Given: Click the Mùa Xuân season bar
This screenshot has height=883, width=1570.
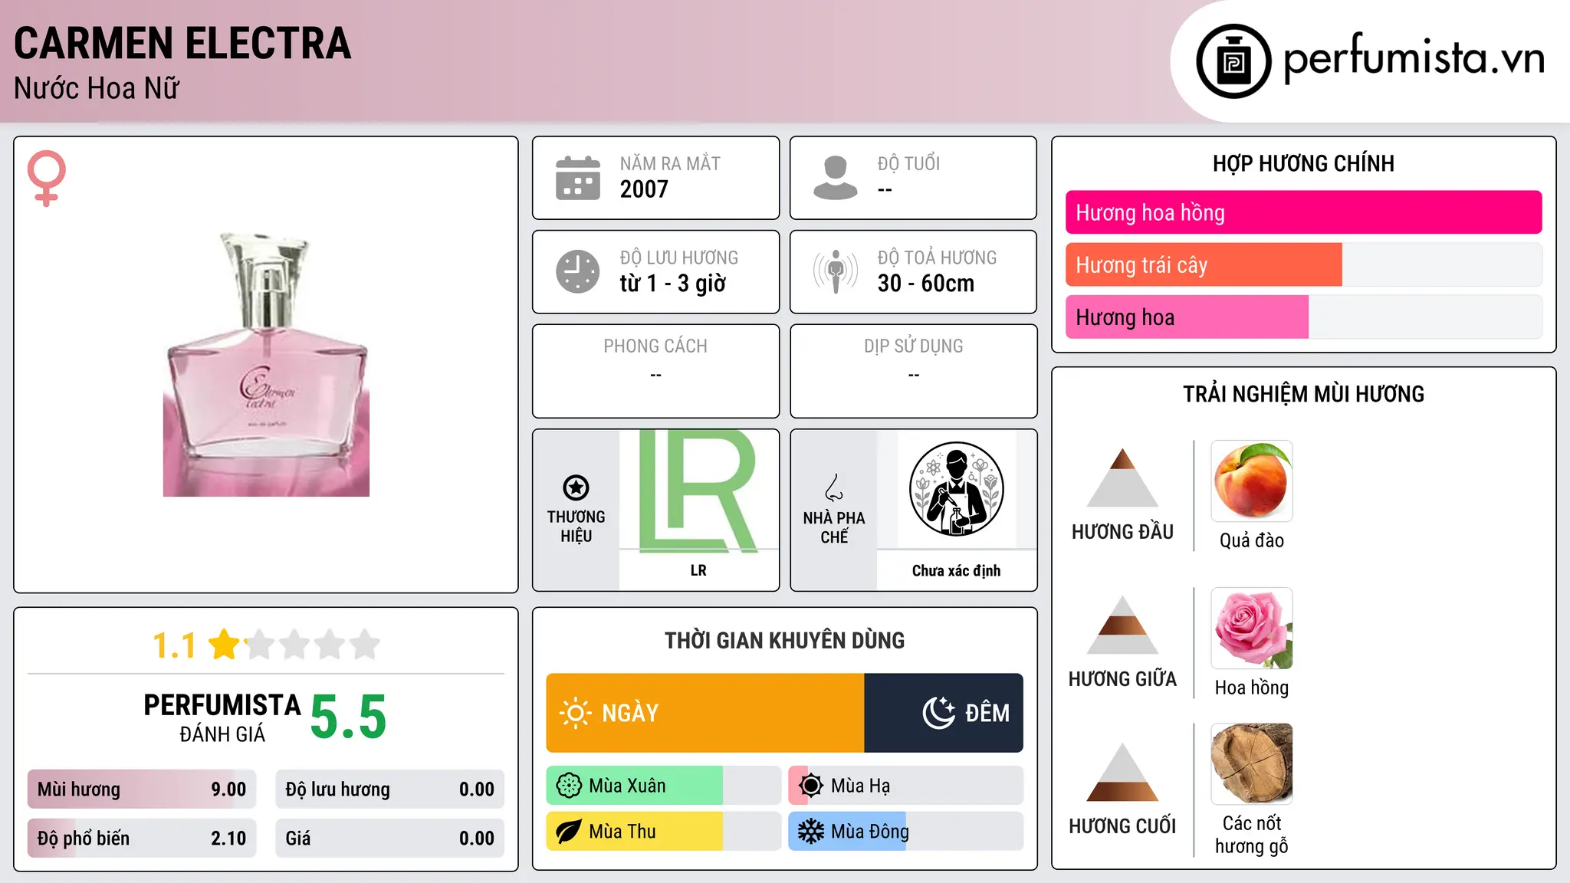Looking at the screenshot, I should pos(664,786).
